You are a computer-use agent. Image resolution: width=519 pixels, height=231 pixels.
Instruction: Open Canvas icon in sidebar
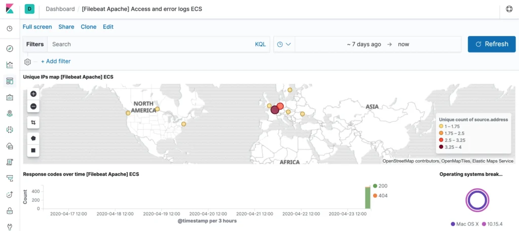(10, 97)
